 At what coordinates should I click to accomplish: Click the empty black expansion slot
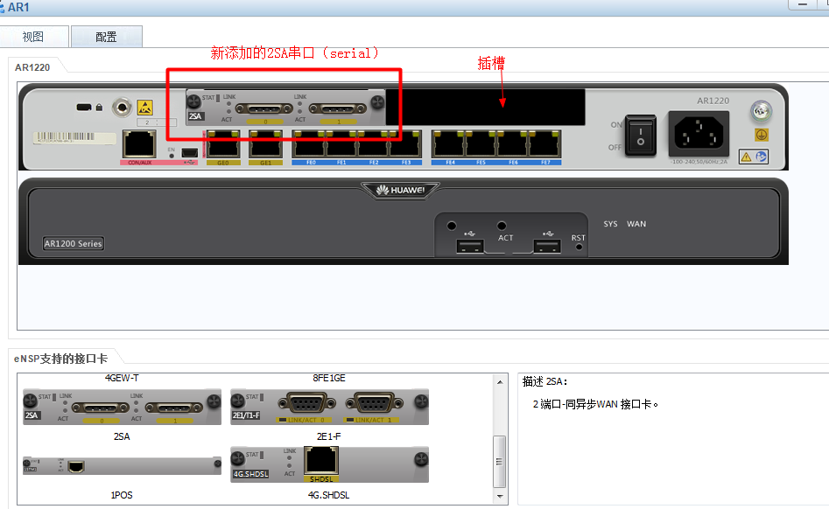(x=485, y=108)
